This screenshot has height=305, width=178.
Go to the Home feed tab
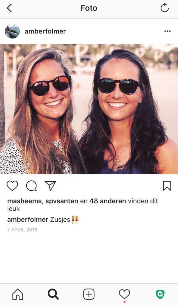18,294
